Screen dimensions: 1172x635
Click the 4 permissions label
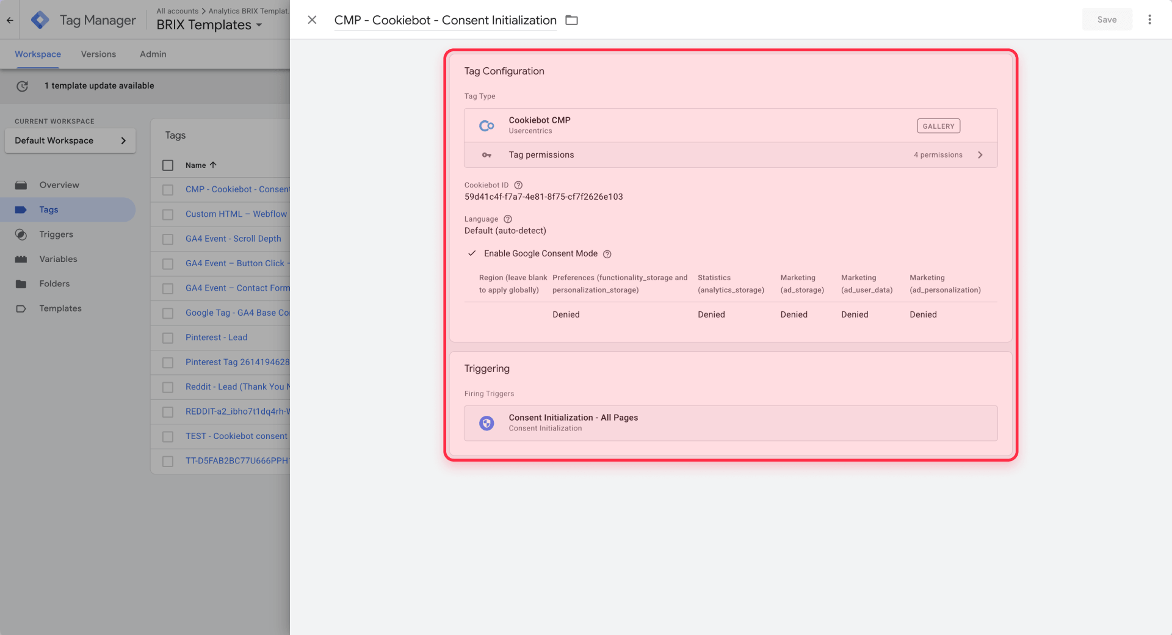938,155
